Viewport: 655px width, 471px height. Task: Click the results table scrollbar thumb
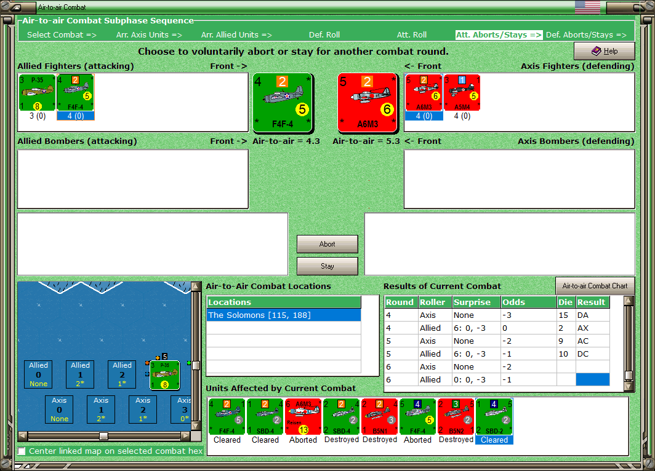click(629, 375)
